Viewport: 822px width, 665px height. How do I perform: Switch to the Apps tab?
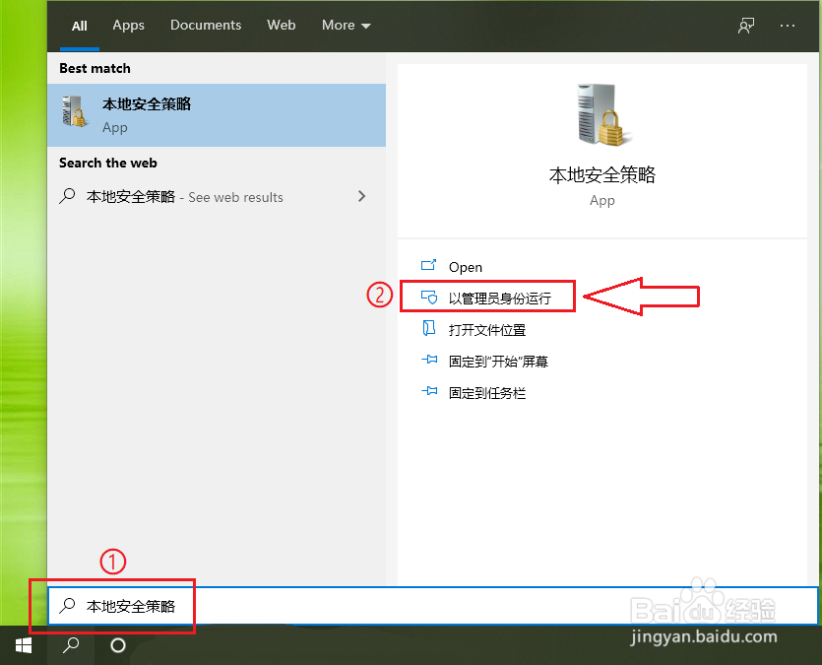click(x=128, y=26)
